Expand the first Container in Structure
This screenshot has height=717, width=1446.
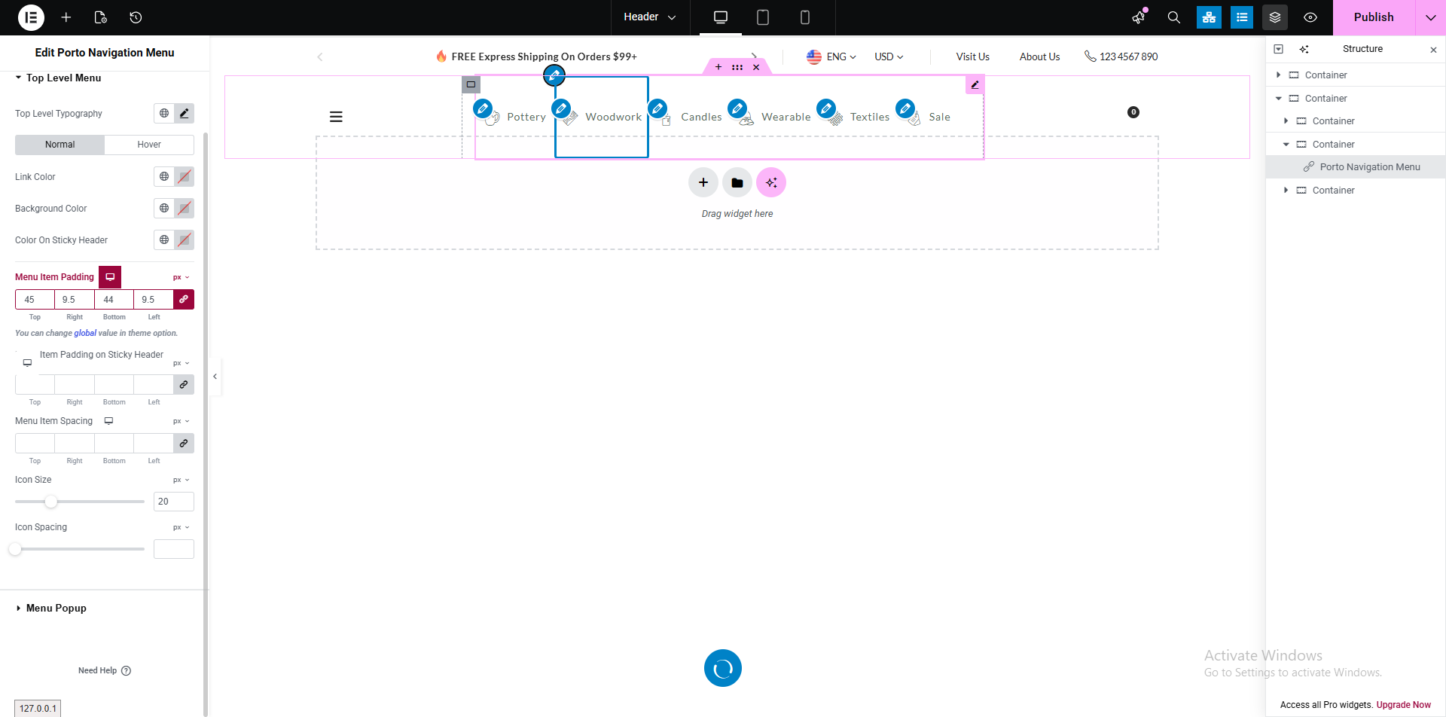click(1278, 75)
